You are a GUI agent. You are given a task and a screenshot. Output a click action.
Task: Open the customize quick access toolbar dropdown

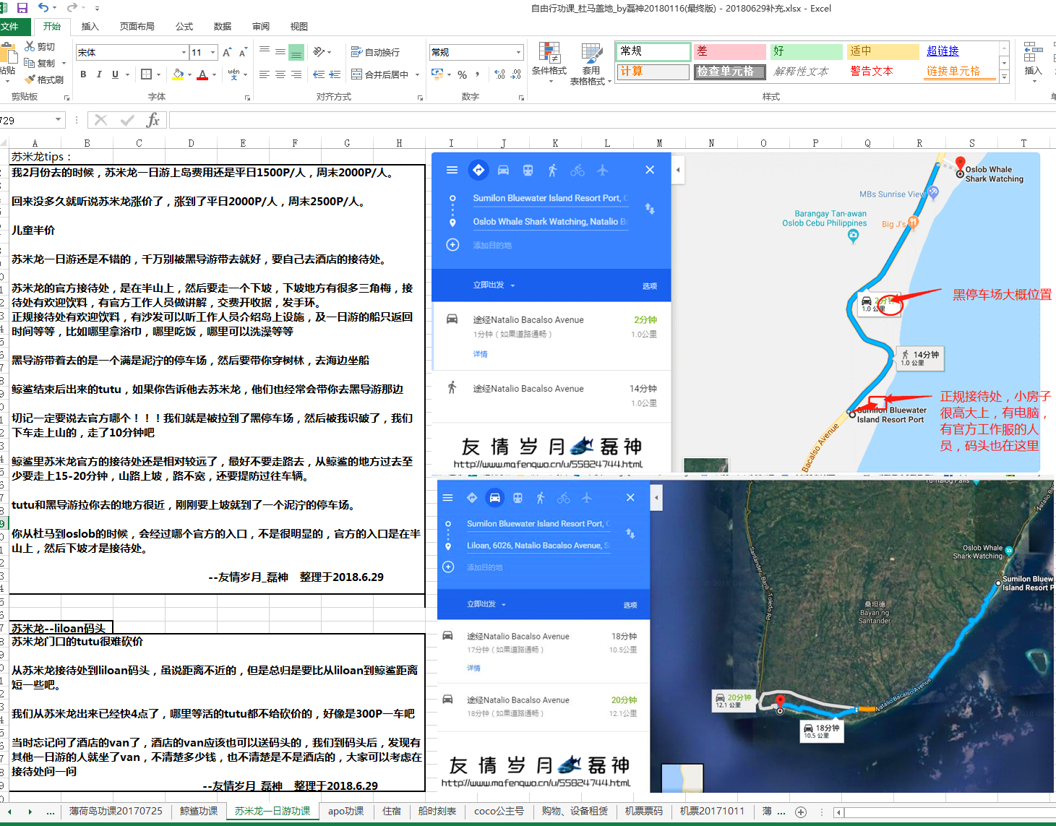(97, 8)
